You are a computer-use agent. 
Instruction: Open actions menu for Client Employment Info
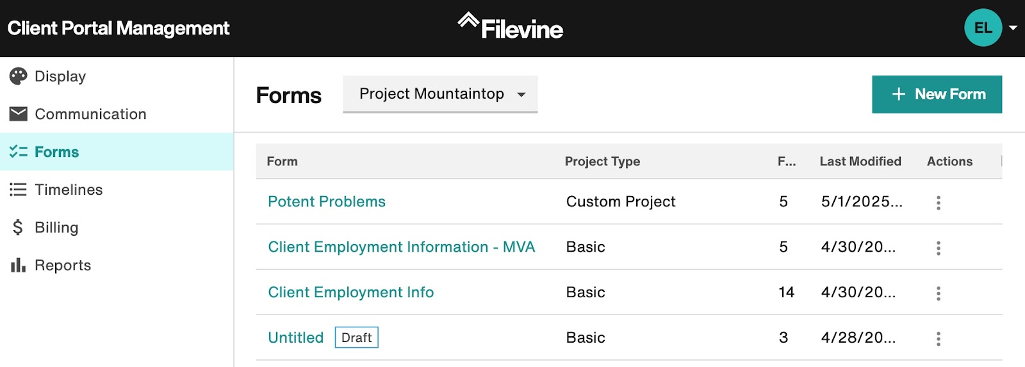[x=939, y=293]
